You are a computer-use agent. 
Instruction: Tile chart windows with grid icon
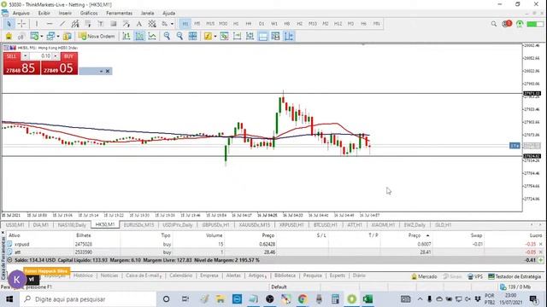click(x=192, y=36)
